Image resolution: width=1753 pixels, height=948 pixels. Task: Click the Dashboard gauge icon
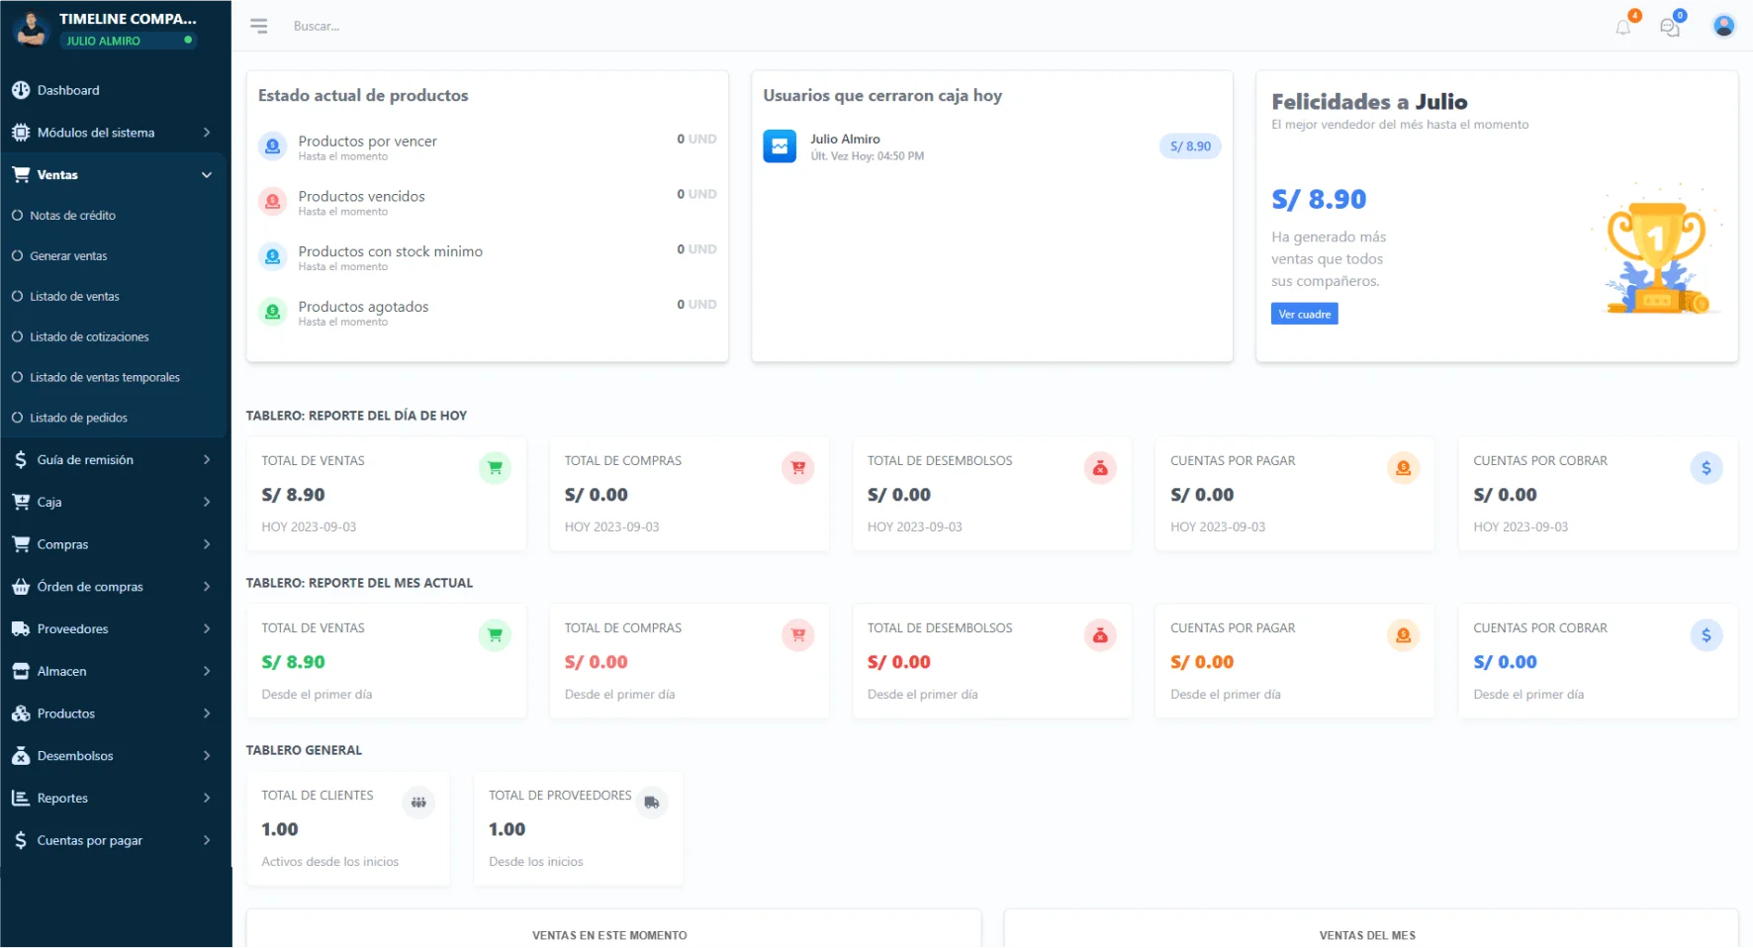(21, 90)
